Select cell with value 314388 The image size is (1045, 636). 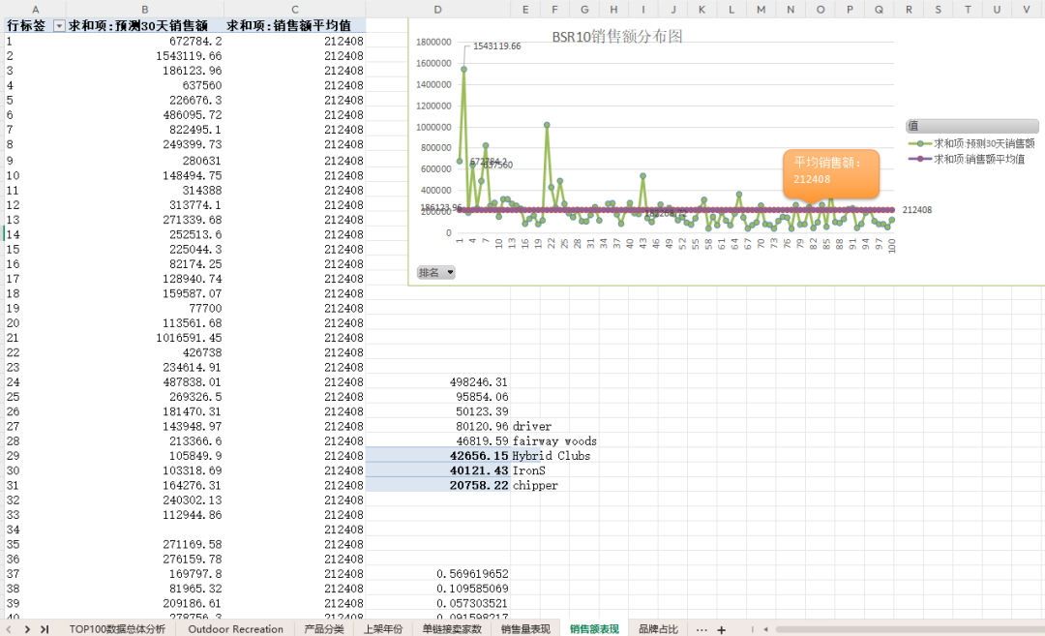click(145, 190)
